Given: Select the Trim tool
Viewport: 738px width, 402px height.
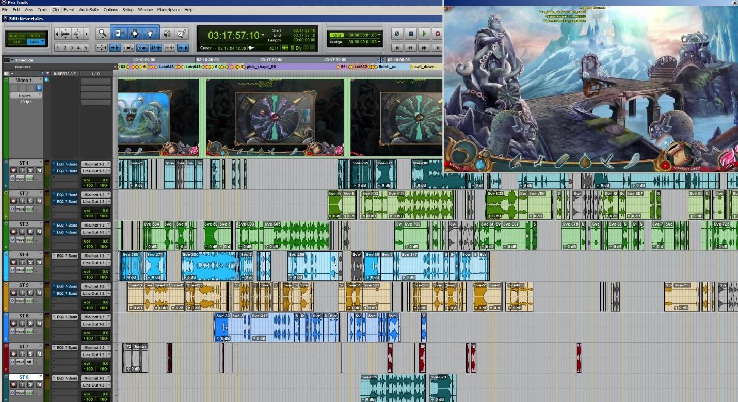Looking at the screenshot, I should tap(119, 34).
